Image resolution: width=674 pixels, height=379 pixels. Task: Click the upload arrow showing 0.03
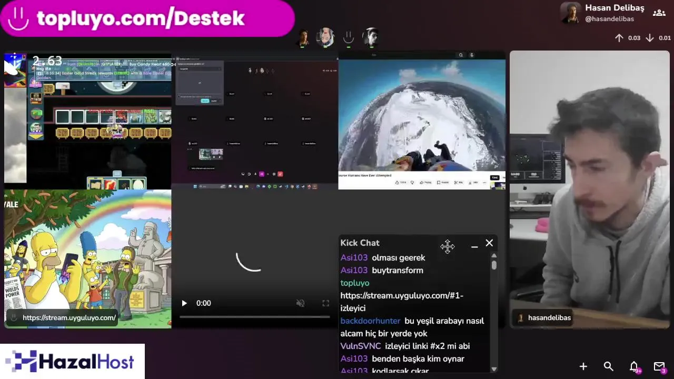619,38
